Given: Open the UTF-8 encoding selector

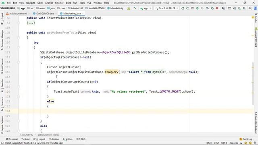Looking at the screenshot, I should tap(224, 143).
